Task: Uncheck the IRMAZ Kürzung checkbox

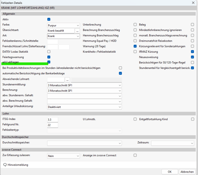Action: pos(193,51)
